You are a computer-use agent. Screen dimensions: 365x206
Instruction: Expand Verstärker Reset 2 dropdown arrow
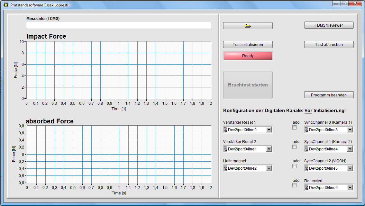pos(269,149)
